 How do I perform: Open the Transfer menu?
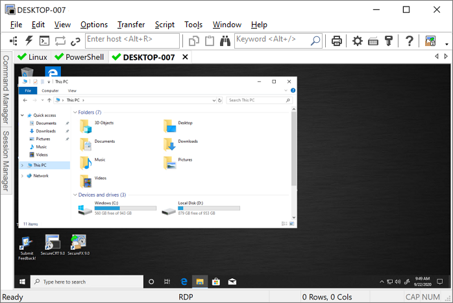tap(131, 25)
